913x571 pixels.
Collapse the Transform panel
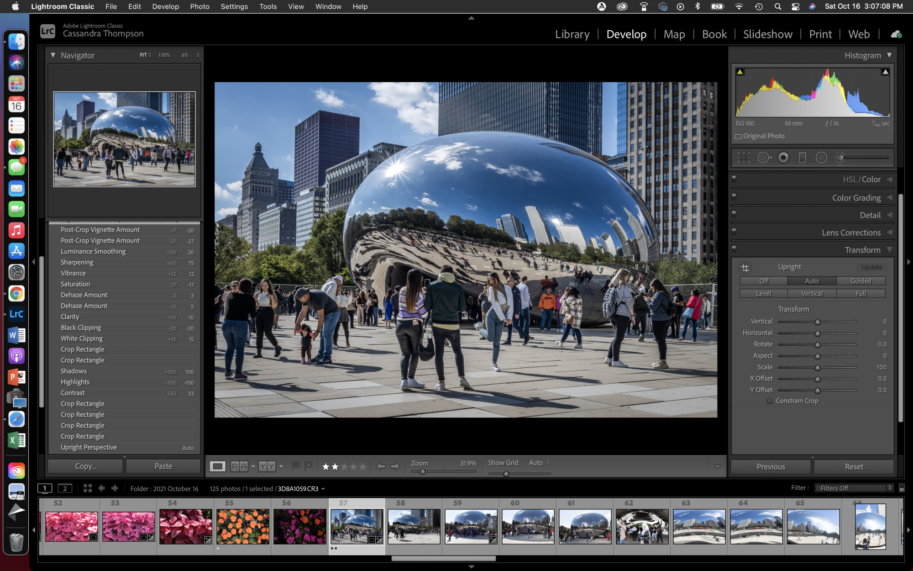click(890, 250)
